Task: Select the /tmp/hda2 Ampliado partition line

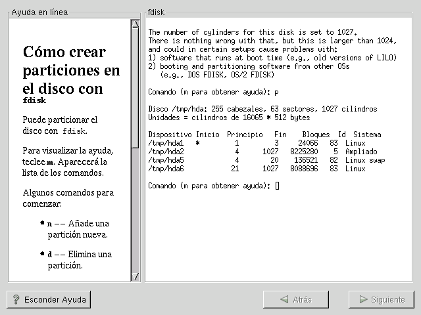Action: click(x=257, y=152)
